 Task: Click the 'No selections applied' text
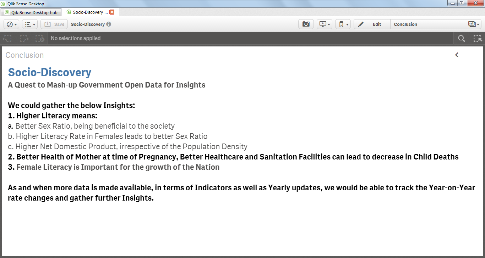point(76,38)
